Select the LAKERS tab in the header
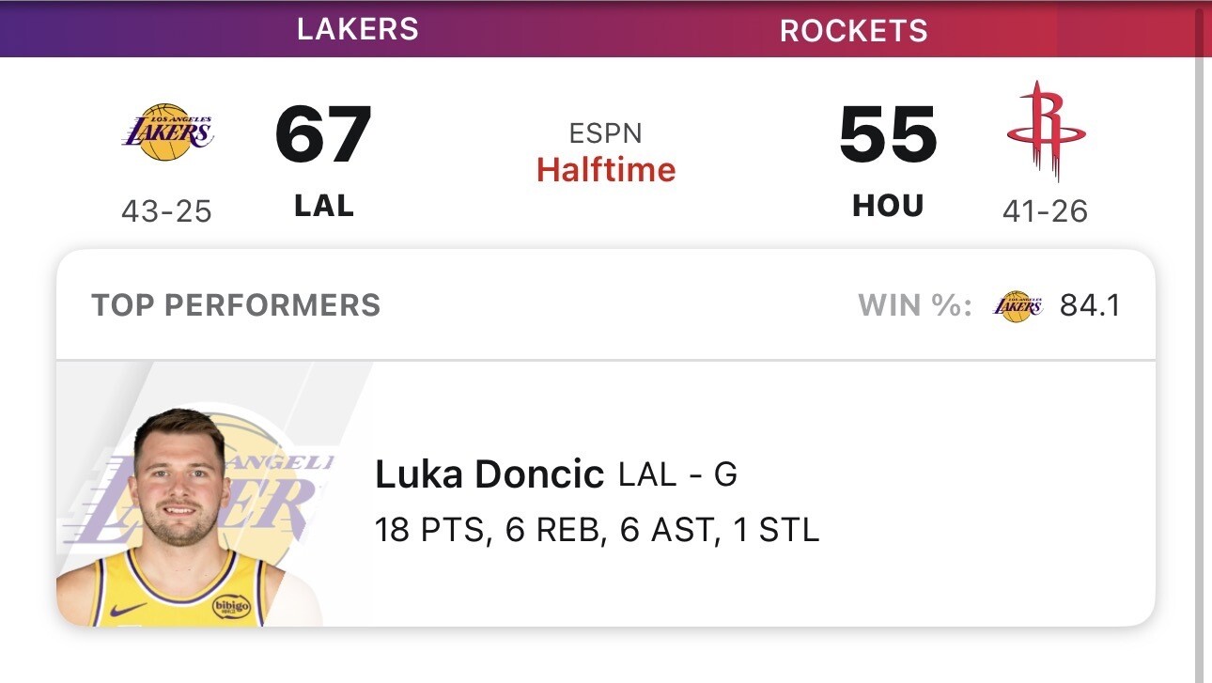 (x=358, y=29)
